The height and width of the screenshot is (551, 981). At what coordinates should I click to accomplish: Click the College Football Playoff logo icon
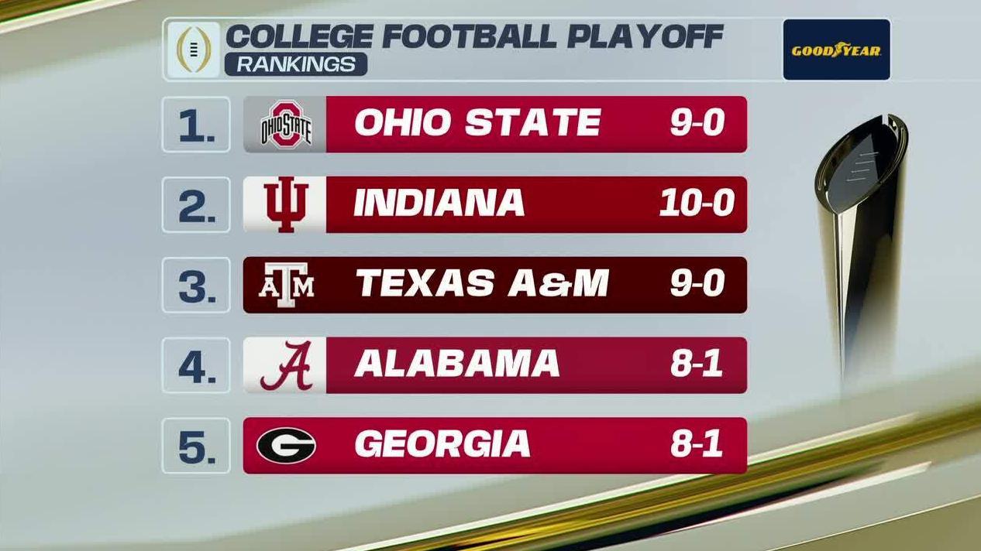point(193,50)
